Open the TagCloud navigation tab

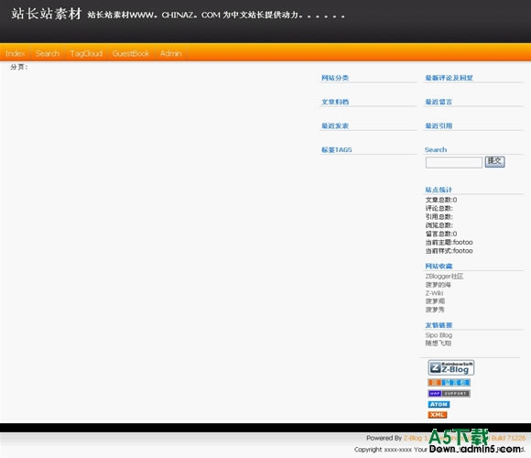tap(86, 53)
